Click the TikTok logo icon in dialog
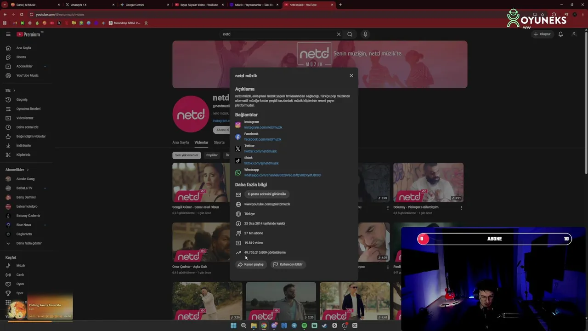588x331 pixels. pos(238,160)
